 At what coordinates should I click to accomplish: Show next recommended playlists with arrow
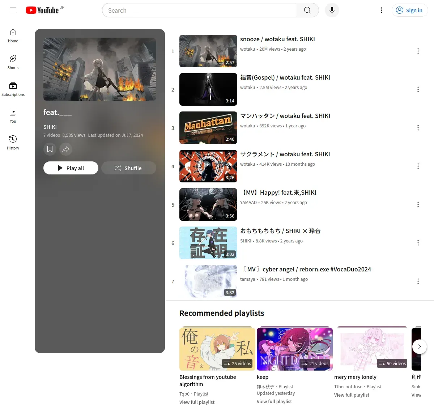click(x=420, y=347)
